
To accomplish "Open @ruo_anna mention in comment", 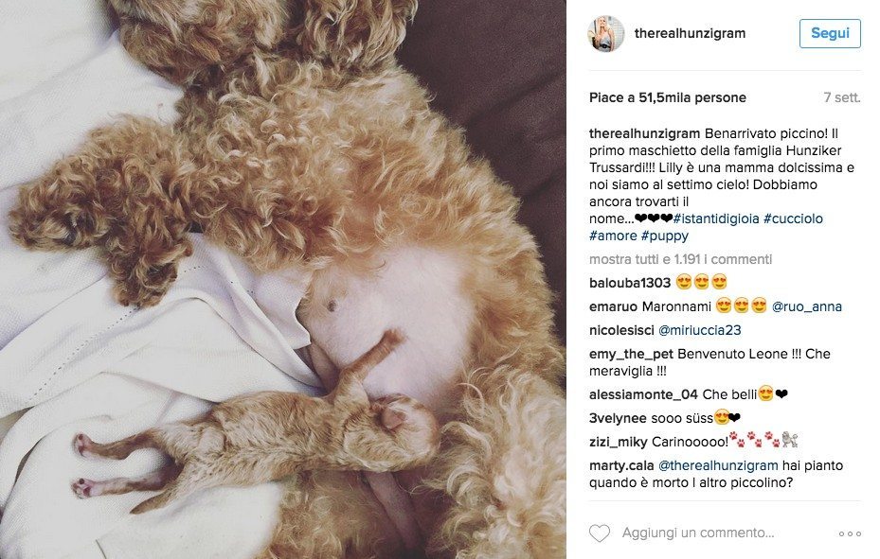I will tap(806, 307).
